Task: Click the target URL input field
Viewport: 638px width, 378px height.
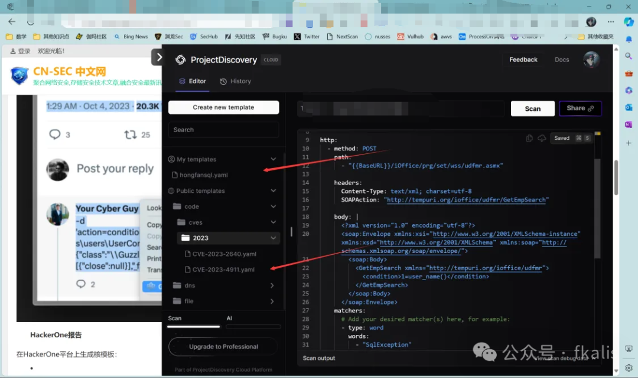Action: pyautogui.click(x=401, y=109)
